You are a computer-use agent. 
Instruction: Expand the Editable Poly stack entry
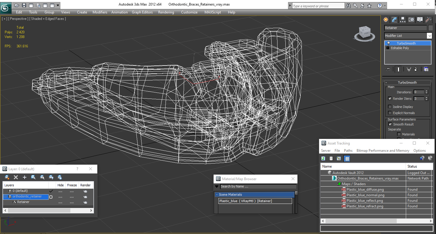[388, 48]
